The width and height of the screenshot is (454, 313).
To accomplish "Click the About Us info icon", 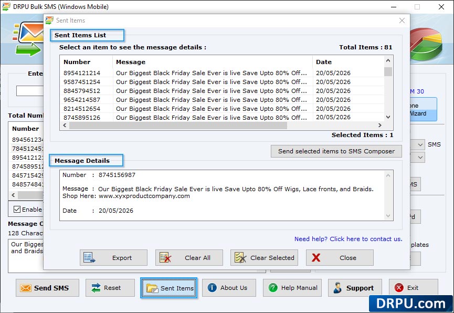I will coord(212,287).
